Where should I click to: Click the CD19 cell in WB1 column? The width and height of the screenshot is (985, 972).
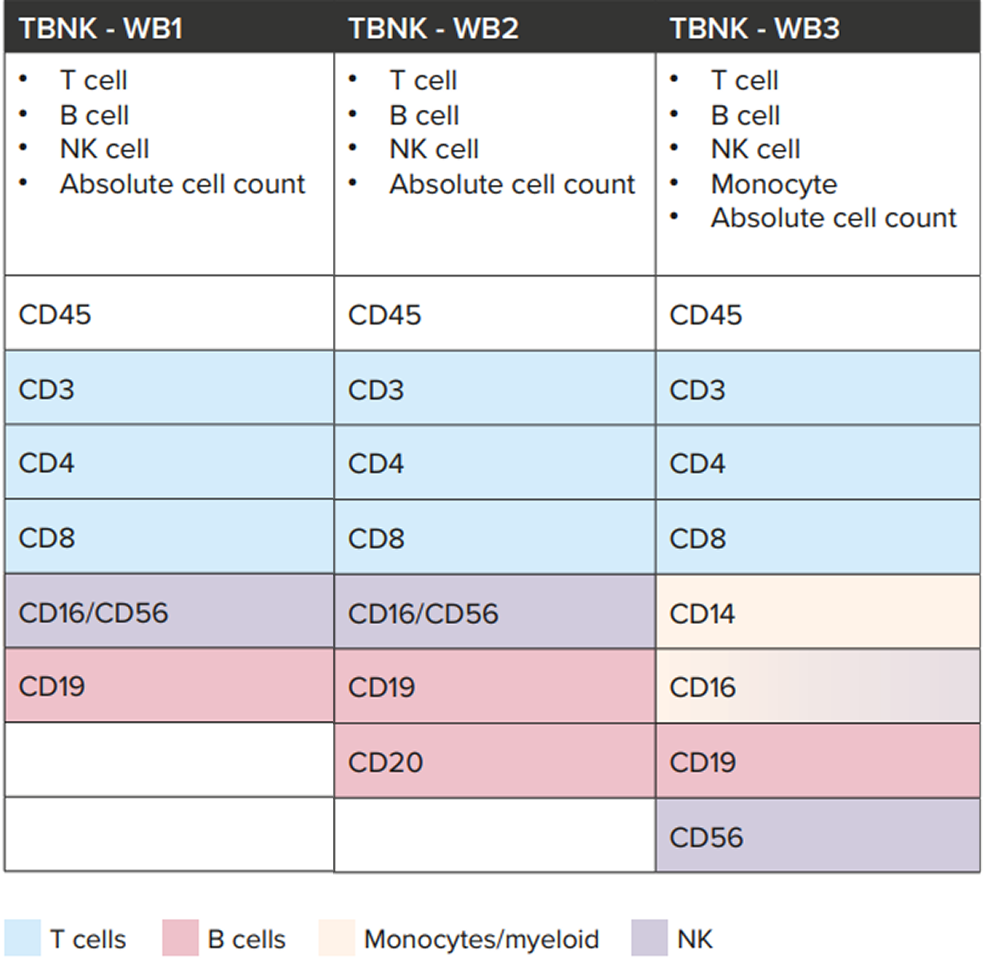point(169,685)
